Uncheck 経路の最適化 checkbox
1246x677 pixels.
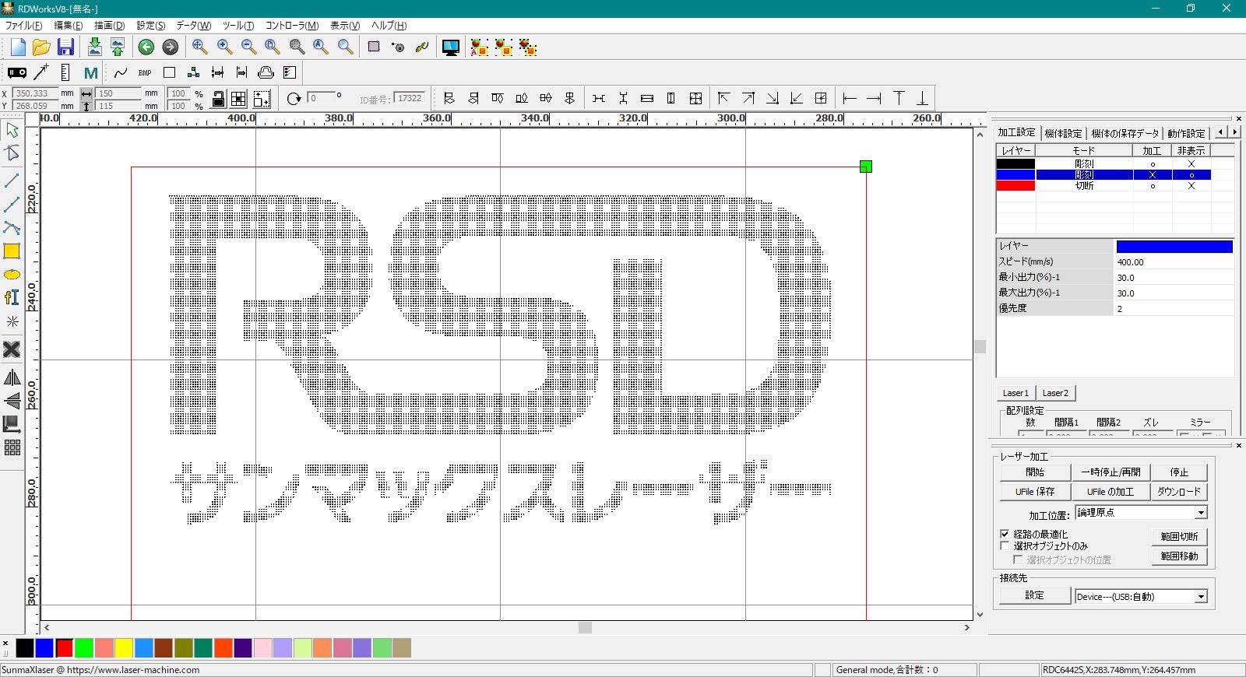click(1005, 534)
